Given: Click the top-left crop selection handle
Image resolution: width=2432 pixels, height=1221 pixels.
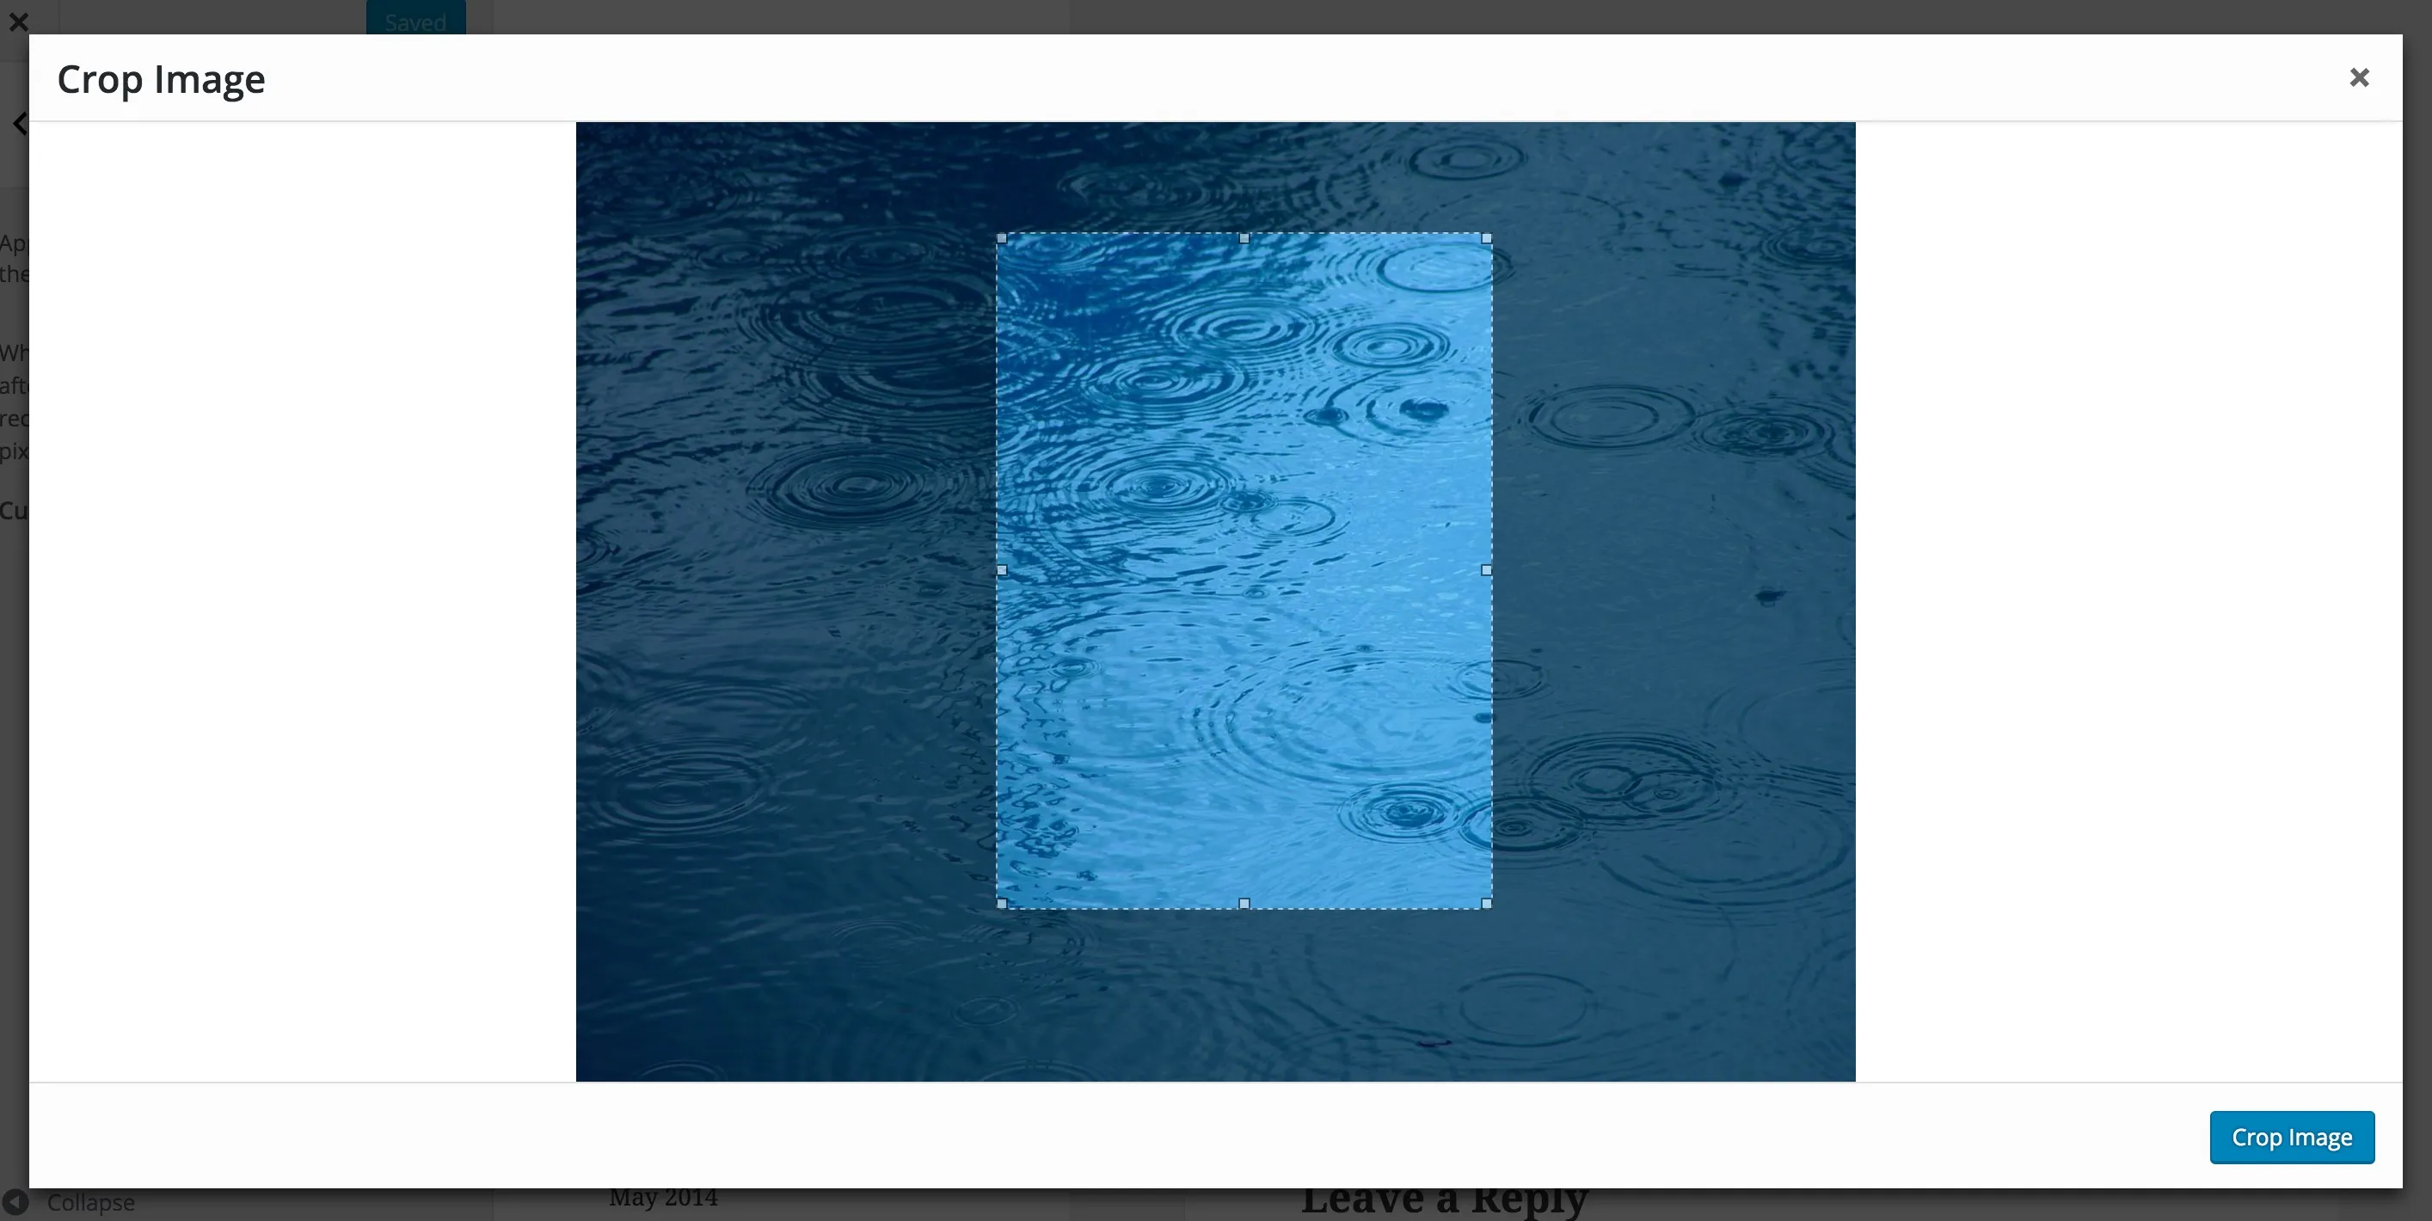Looking at the screenshot, I should 1002,239.
